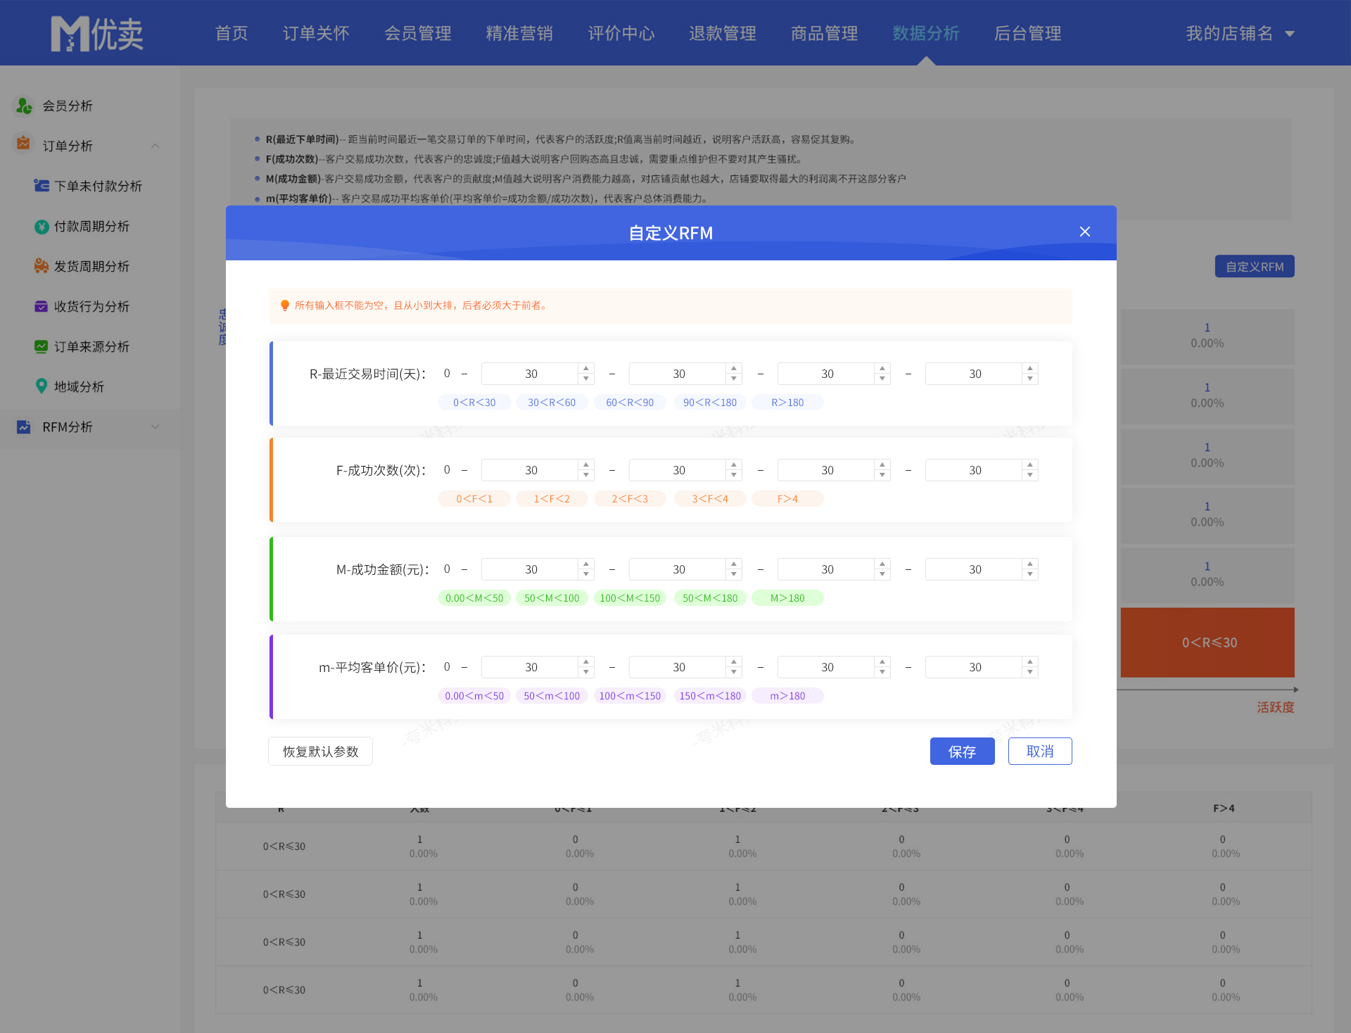Open 精准营销 in the top navigation
The height and width of the screenshot is (1033, 1351).
[519, 33]
